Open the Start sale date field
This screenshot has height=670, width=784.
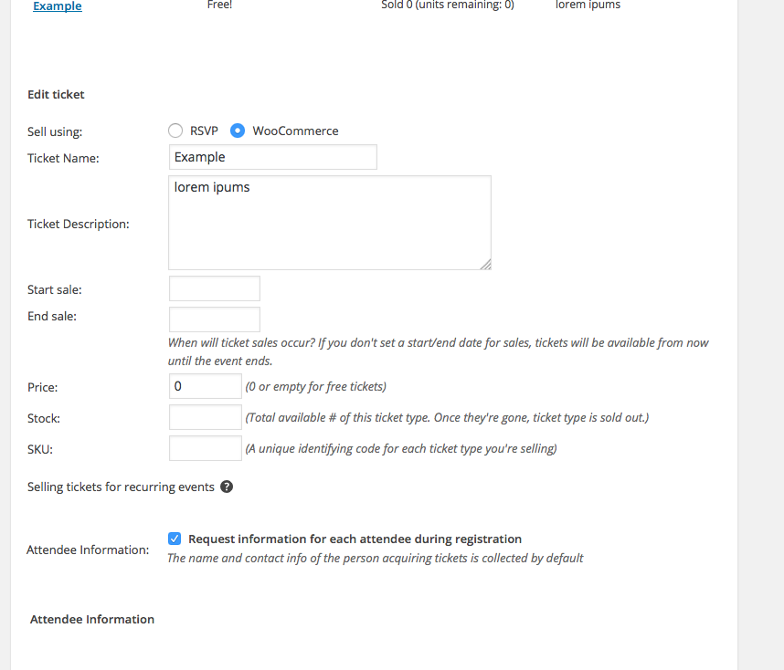[215, 288]
